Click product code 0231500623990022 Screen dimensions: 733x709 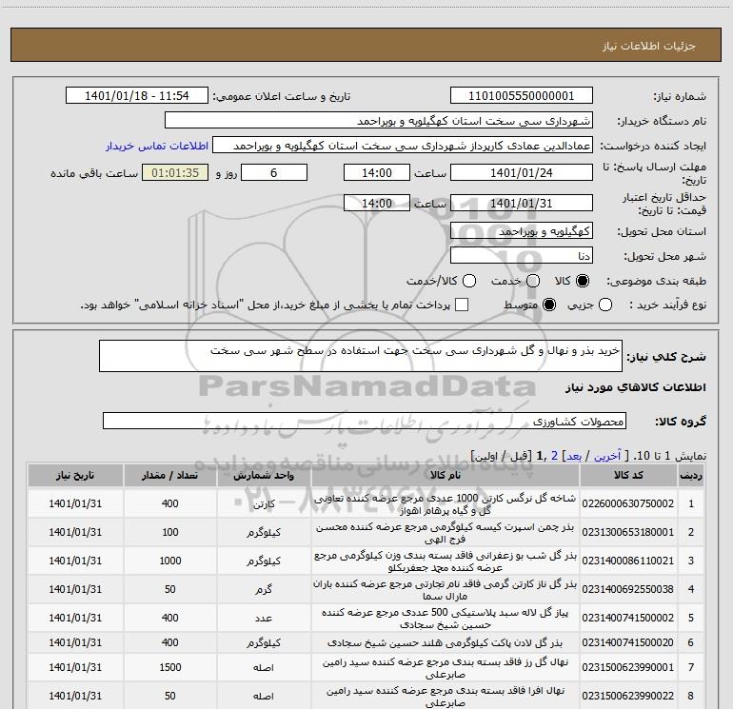pyautogui.click(x=628, y=696)
